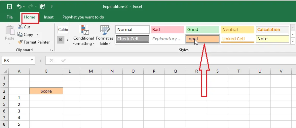Open the Copy options dropdown arrow
This screenshot has width=296, height=128.
(37, 35)
